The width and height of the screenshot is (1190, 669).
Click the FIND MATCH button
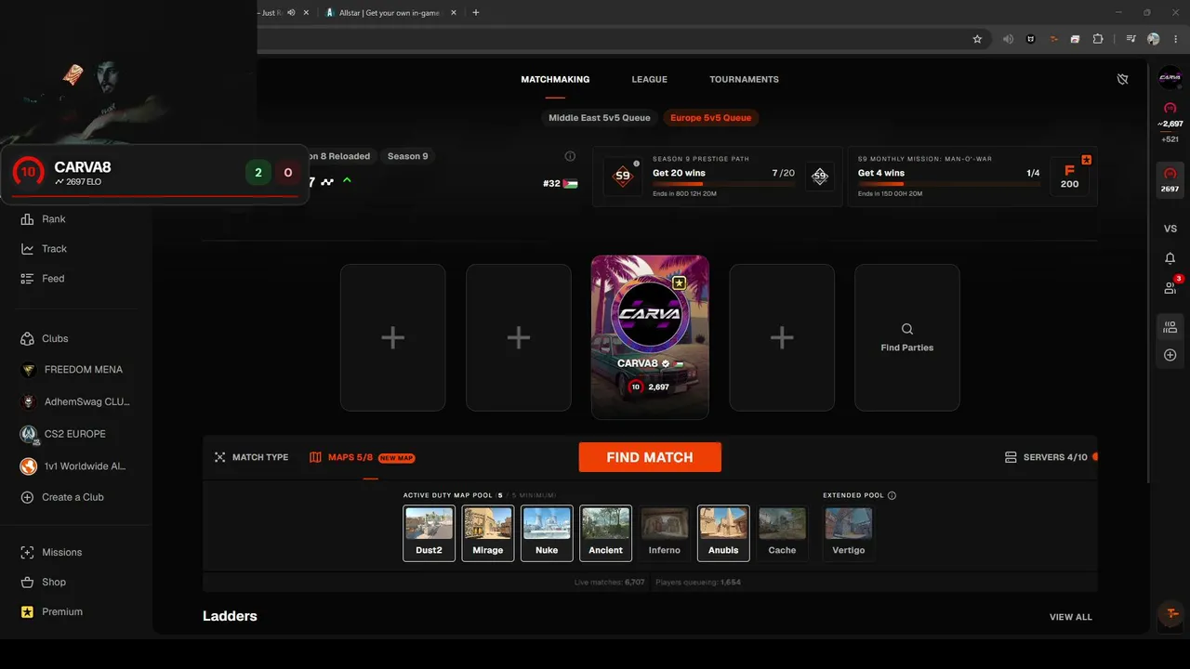650,457
